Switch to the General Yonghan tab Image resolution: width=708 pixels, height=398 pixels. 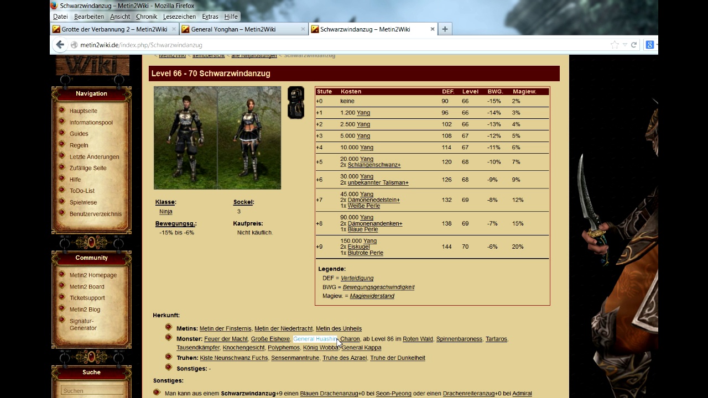pos(241,29)
